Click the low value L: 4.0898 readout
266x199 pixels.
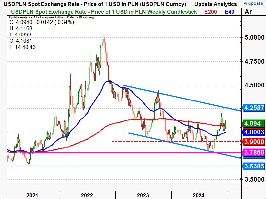click(20, 34)
